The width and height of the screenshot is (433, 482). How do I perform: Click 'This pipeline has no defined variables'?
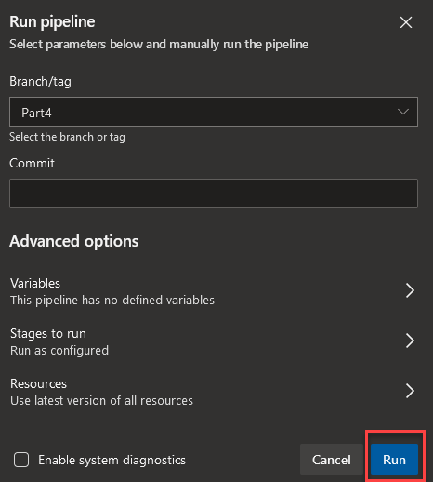(112, 301)
